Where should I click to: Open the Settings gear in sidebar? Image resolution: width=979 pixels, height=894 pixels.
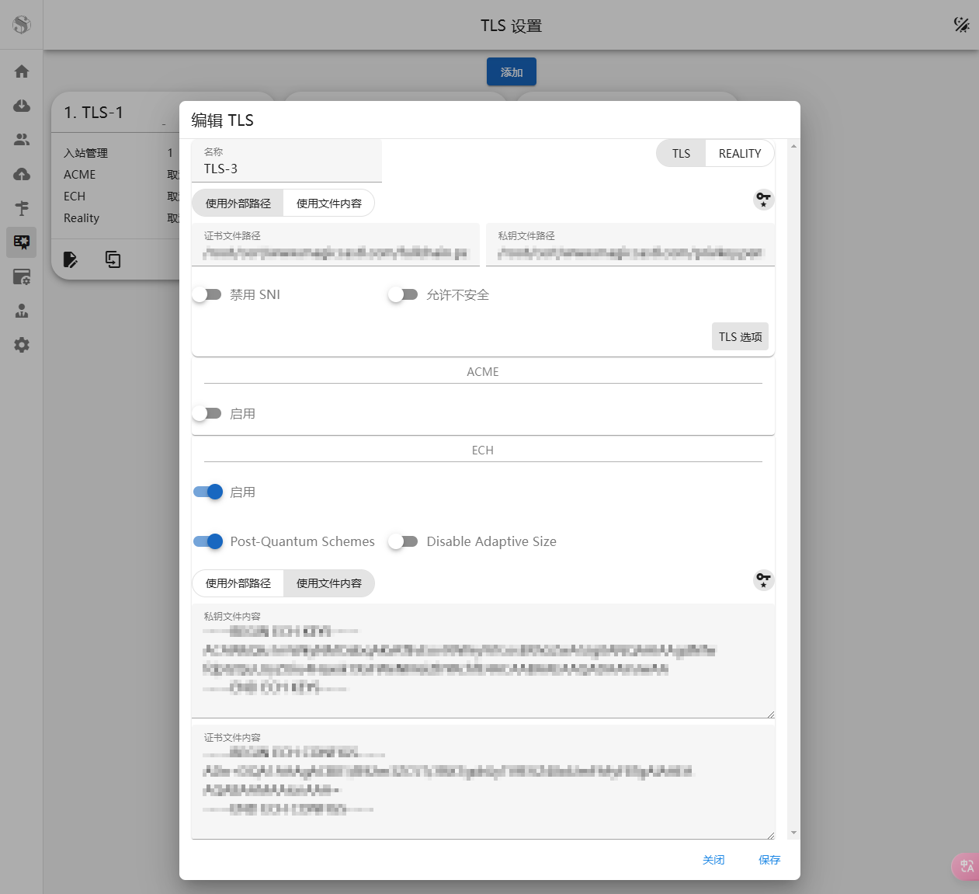pos(22,345)
